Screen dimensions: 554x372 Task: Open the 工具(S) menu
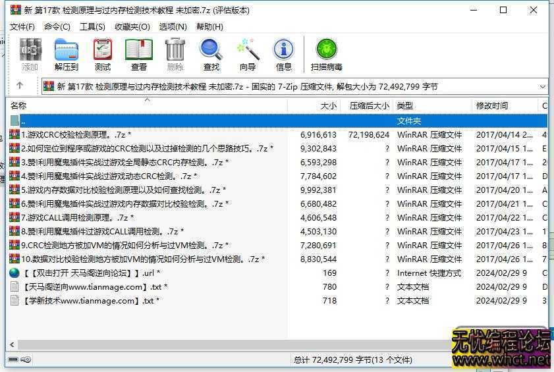tap(92, 26)
